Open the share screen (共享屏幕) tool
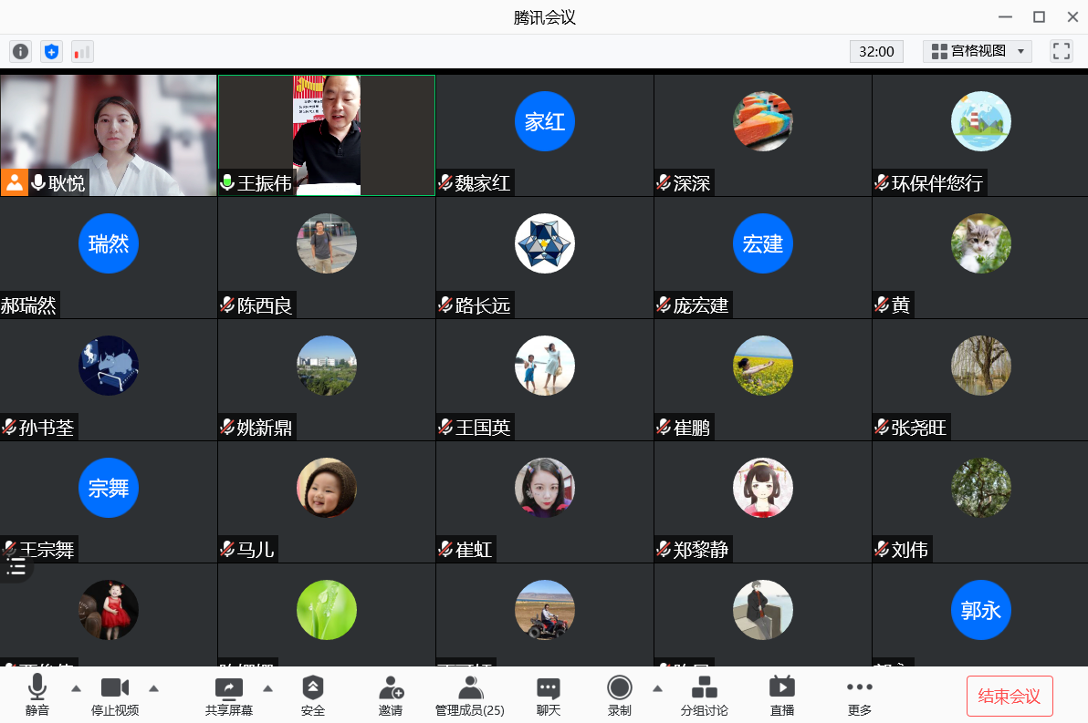1088x723 pixels. (228, 696)
